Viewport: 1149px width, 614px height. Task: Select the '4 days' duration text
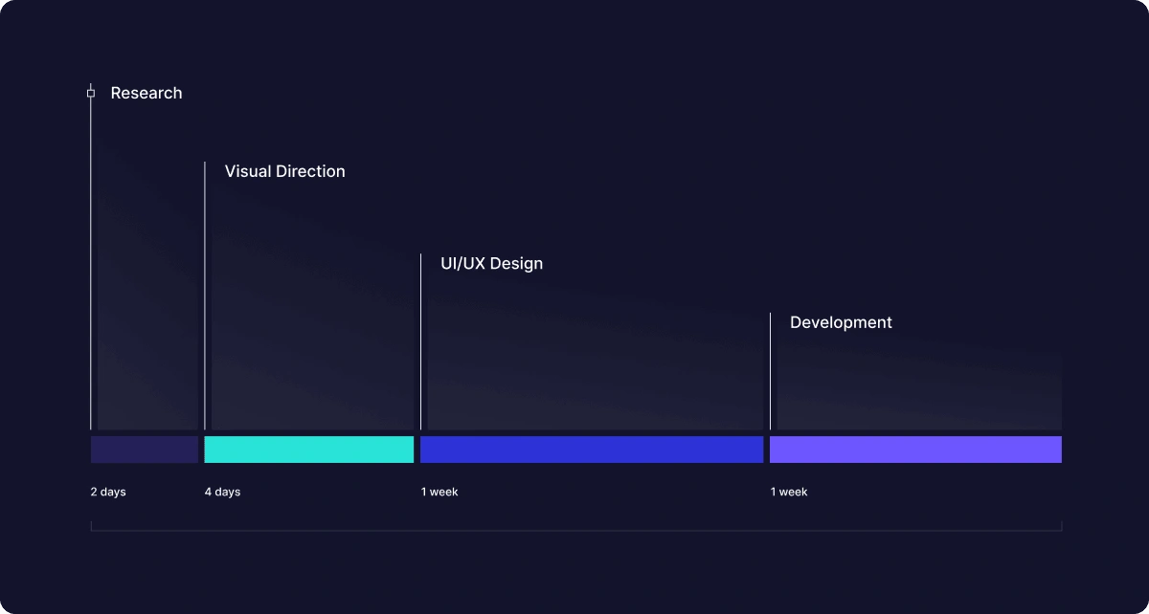(222, 492)
